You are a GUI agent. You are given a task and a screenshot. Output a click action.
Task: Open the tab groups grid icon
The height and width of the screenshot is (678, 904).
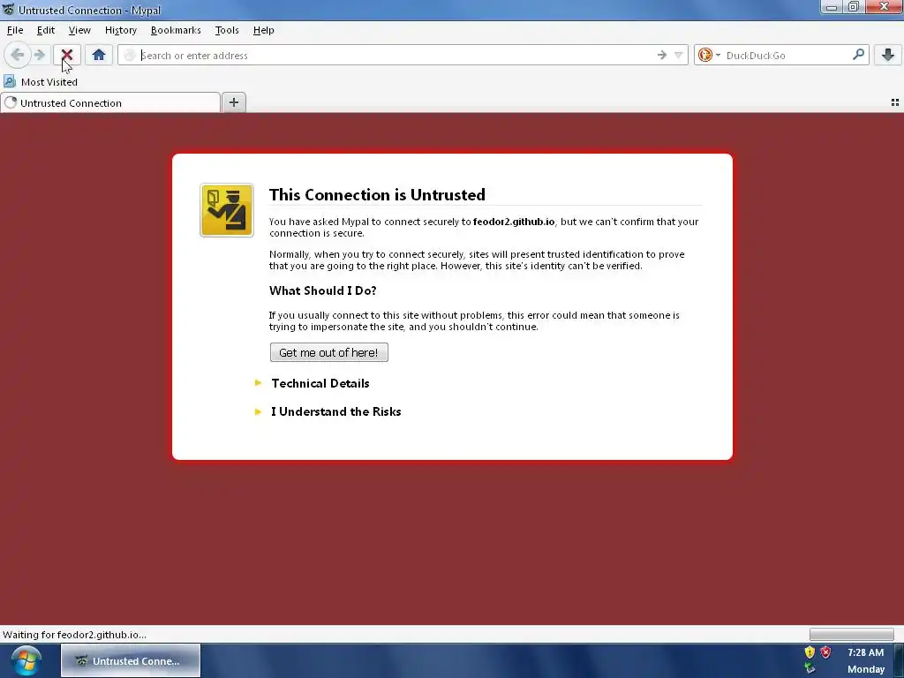(x=895, y=102)
